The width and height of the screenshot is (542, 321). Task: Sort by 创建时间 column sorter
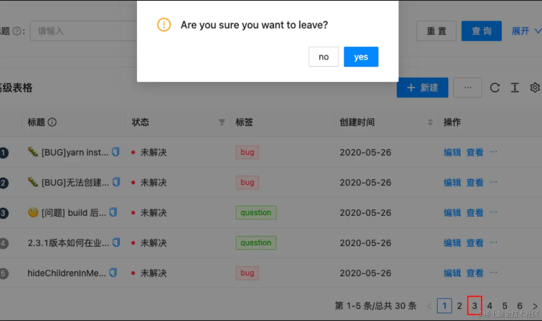430,123
